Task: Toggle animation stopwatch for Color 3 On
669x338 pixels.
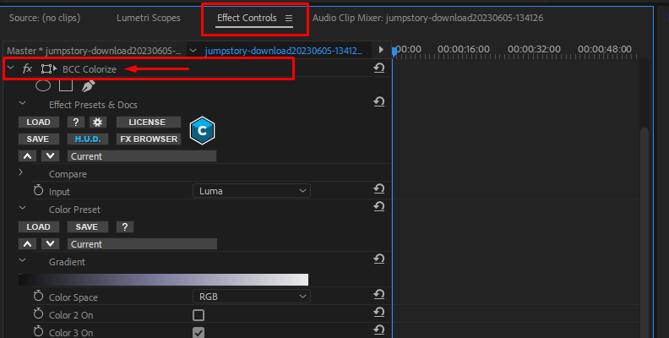Action: pyautogui.click(x=38, y=331)
